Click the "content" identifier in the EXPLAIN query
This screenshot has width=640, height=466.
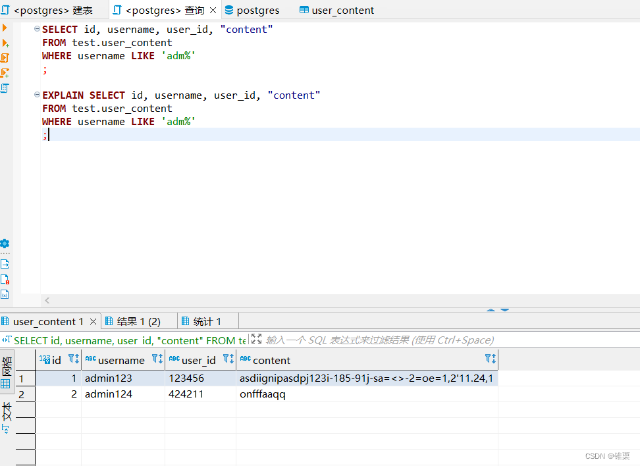tap(294, 95)
